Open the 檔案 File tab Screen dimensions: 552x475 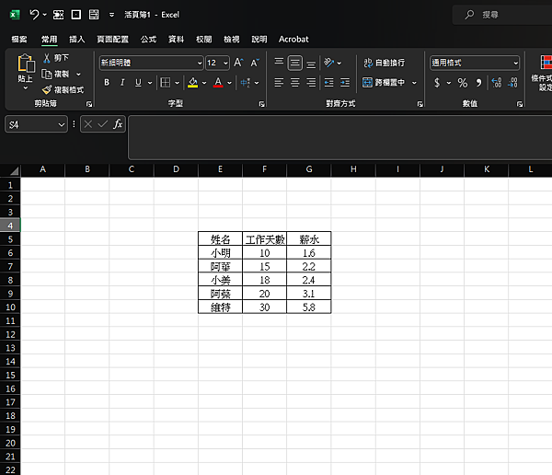[x=19, y=39]
